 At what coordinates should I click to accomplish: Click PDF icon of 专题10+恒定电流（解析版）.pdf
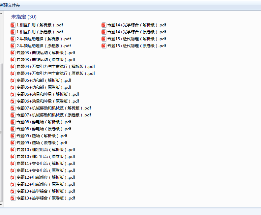click(13, 150)
